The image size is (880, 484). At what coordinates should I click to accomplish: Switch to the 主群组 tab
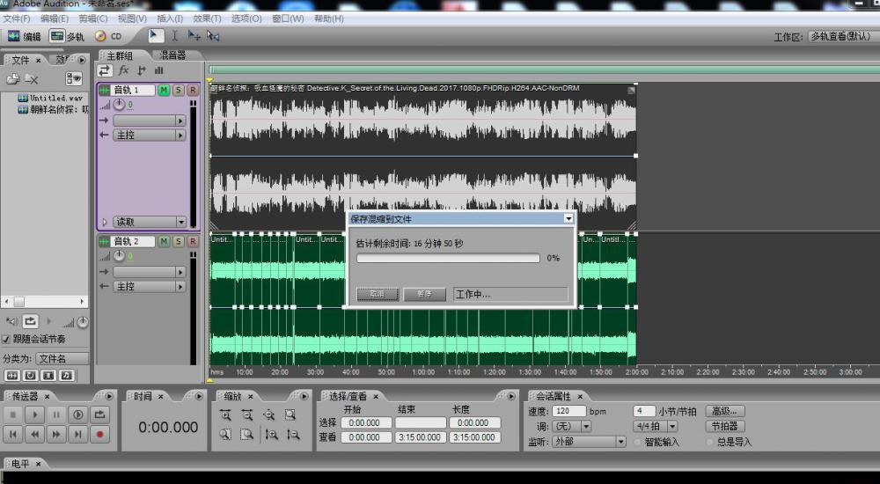click(x=120, y=55)
